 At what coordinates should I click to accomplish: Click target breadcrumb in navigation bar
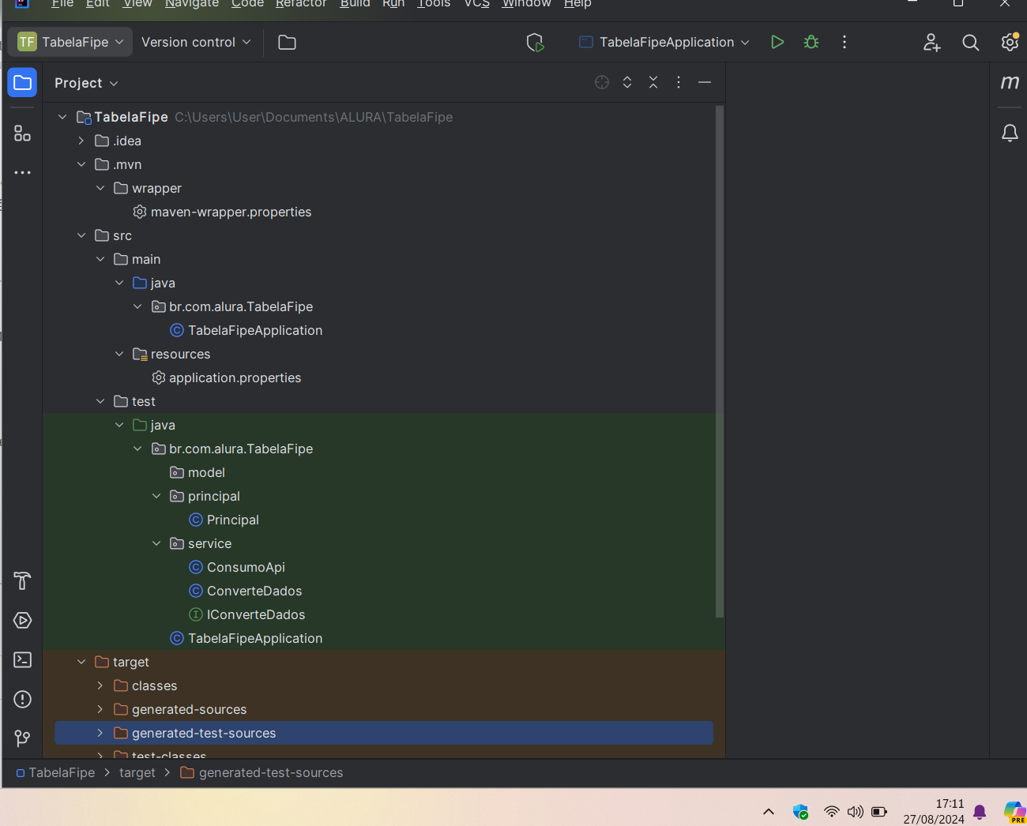137,772
